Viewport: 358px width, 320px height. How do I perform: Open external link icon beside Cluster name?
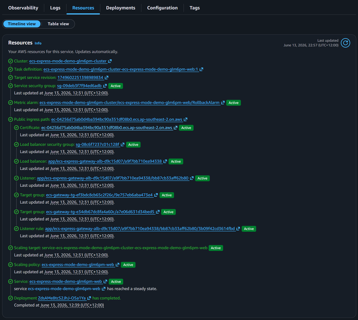[x=110, y=61]
